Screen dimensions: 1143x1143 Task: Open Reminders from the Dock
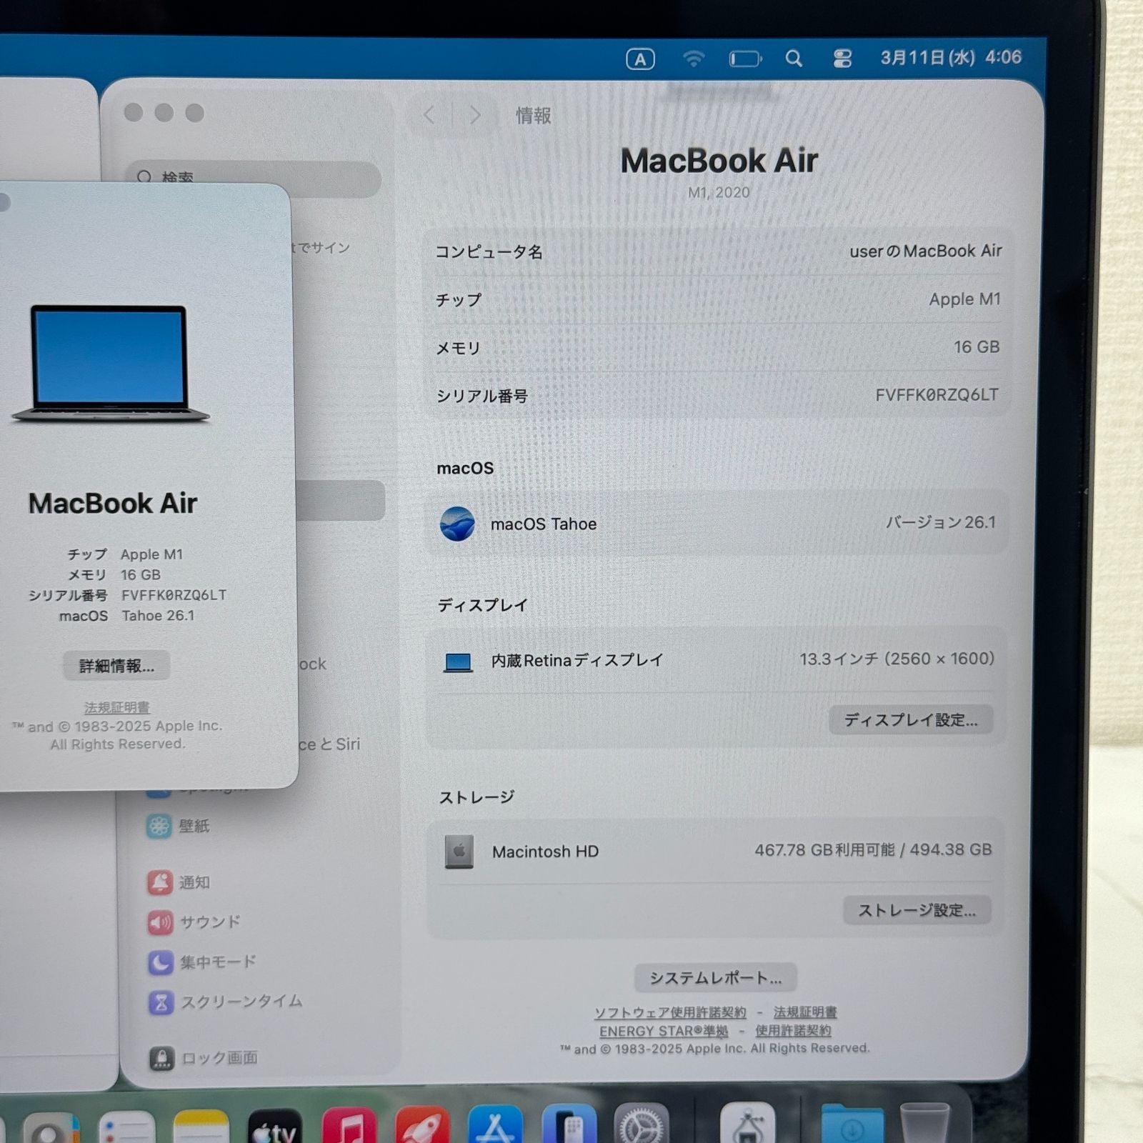(128, 1127)
